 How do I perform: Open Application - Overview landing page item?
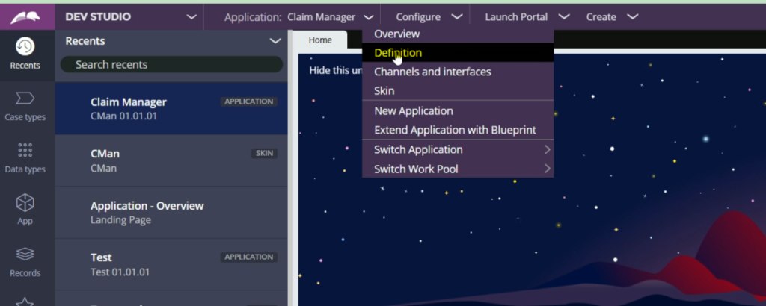(x=171, y=213)
